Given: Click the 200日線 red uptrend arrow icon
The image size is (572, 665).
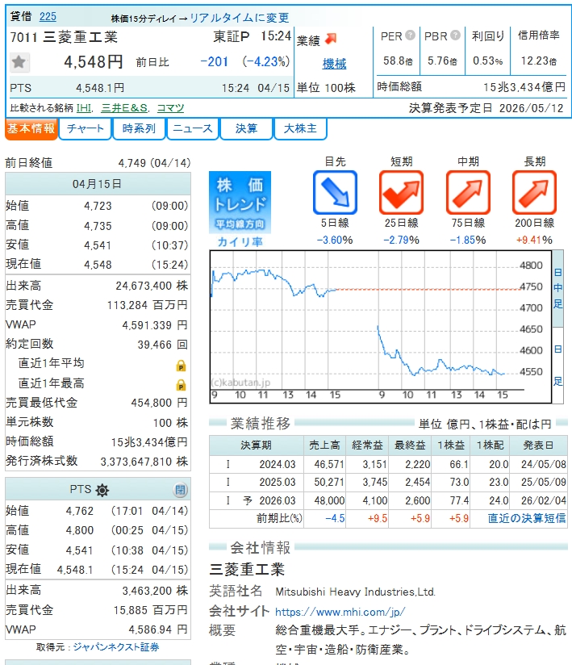Looking at the screenshot, I should (534, 193).
